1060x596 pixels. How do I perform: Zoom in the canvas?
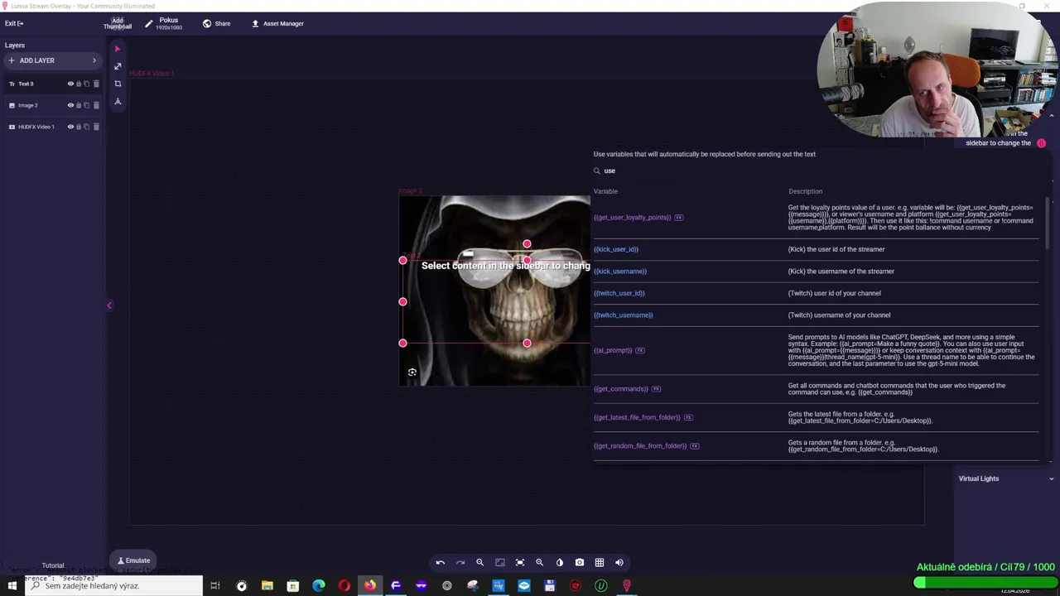point(539,563)
